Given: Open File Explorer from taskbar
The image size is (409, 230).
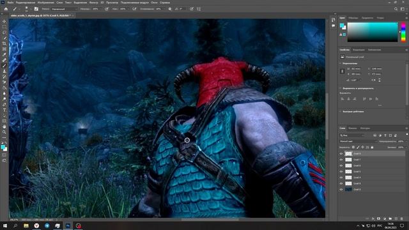Looking at the screenshot, I should [26, 226].
